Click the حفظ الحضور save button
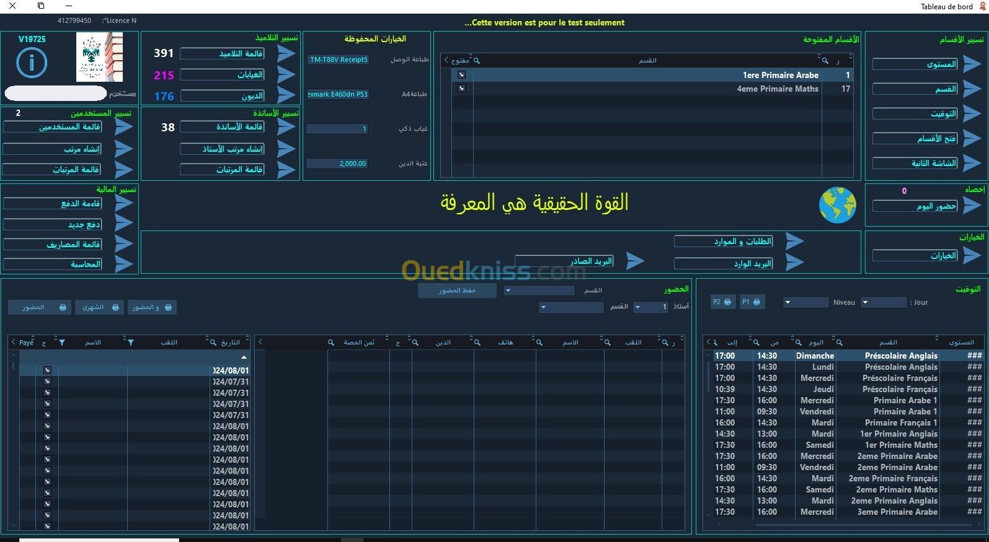 click(x=457, y=291)
